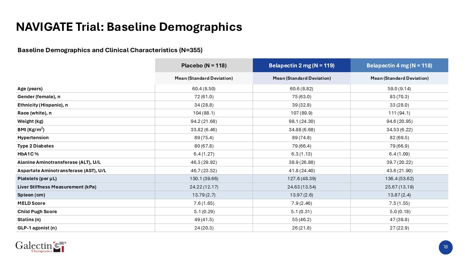The image size is (465, 261).
Task: Select the Placebo (N = 118) column header
Action: [x=204, y=66]
